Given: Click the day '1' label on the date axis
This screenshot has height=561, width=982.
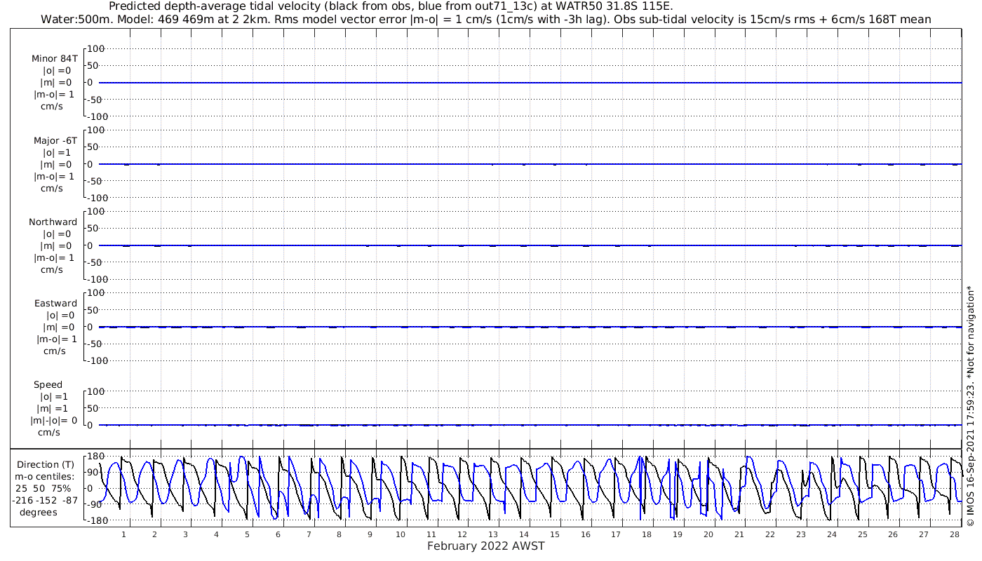Looking at the screenshot, I should pos(124,535).
